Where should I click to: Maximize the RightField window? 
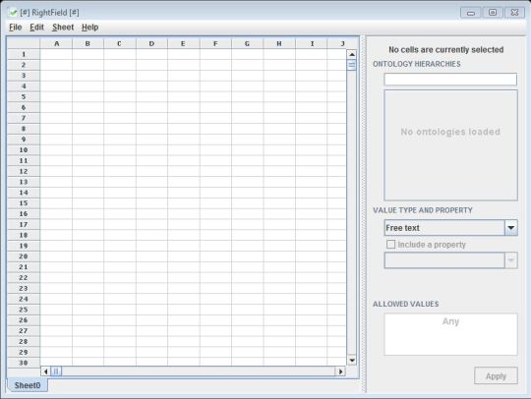pyautogui.click(x=493, y=13)
